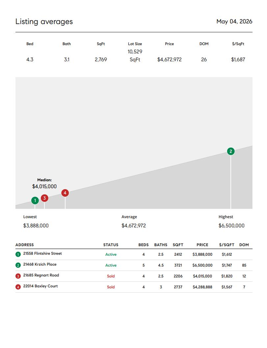This screenshot has height=348, width=267.
Task: Select the 22014 Baxley Court address
Action: coord(40,286)
